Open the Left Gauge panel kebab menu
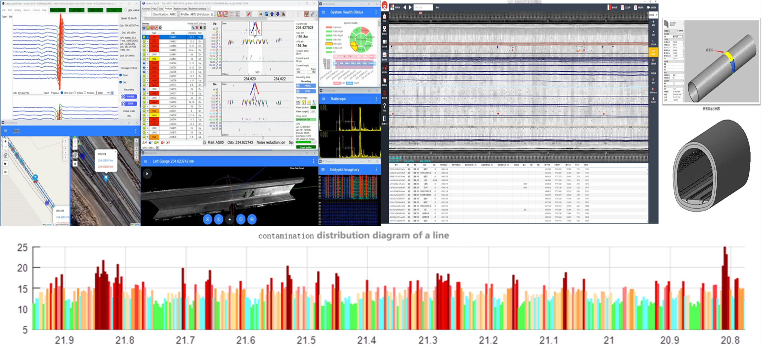 click(x=314, y=161)
